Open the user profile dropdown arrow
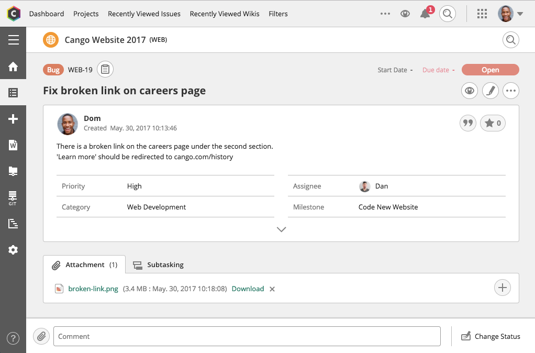The height and width of the screenshot is (353, 535). pyautogui.click(x=520, y=14)
